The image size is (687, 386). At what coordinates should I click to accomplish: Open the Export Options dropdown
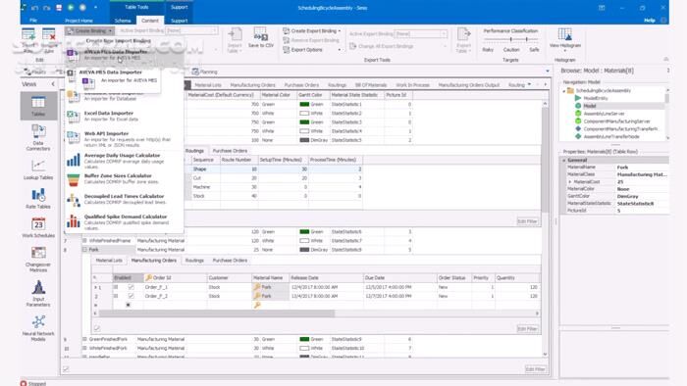pos(311,50)
